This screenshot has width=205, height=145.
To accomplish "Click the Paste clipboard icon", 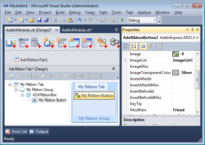I will click(x=70, y=20).
